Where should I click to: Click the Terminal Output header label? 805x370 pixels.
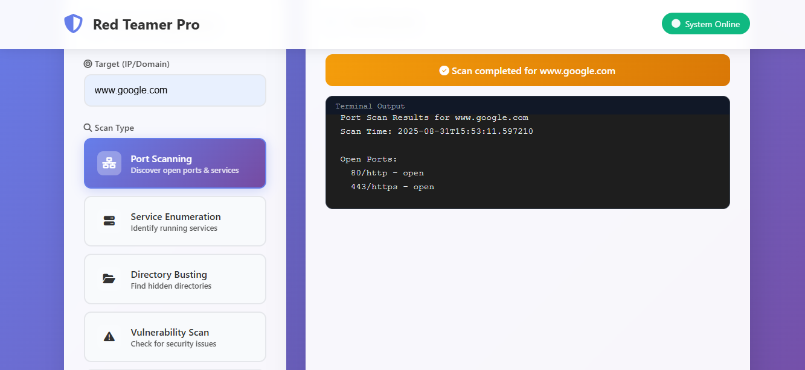pos(370,106)
